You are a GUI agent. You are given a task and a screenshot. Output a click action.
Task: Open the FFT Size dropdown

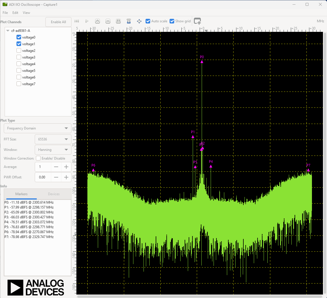pos(53,139)
